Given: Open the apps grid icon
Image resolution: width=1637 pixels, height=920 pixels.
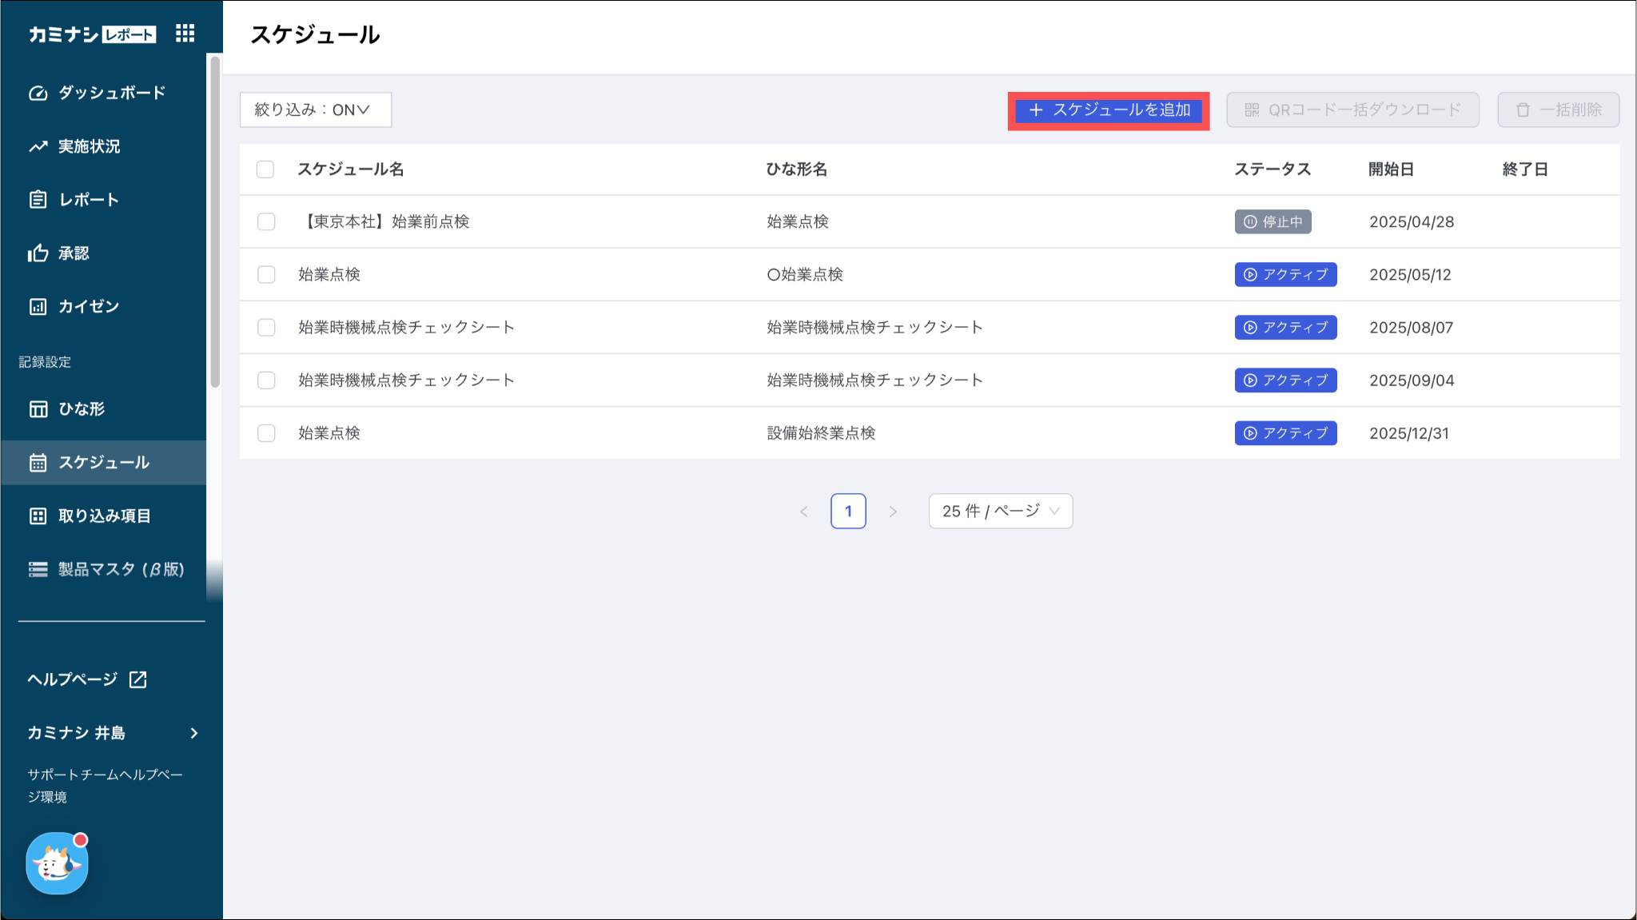Looking at the screenshot, I should 185,34.
